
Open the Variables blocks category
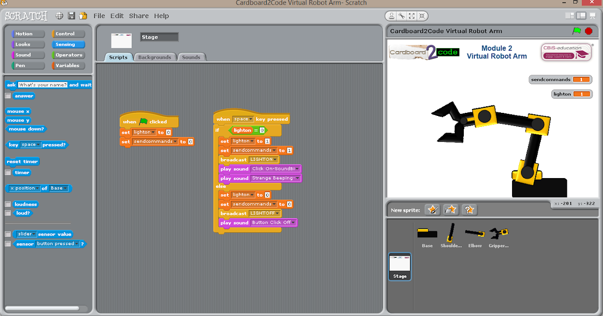(x=68, y=66)
